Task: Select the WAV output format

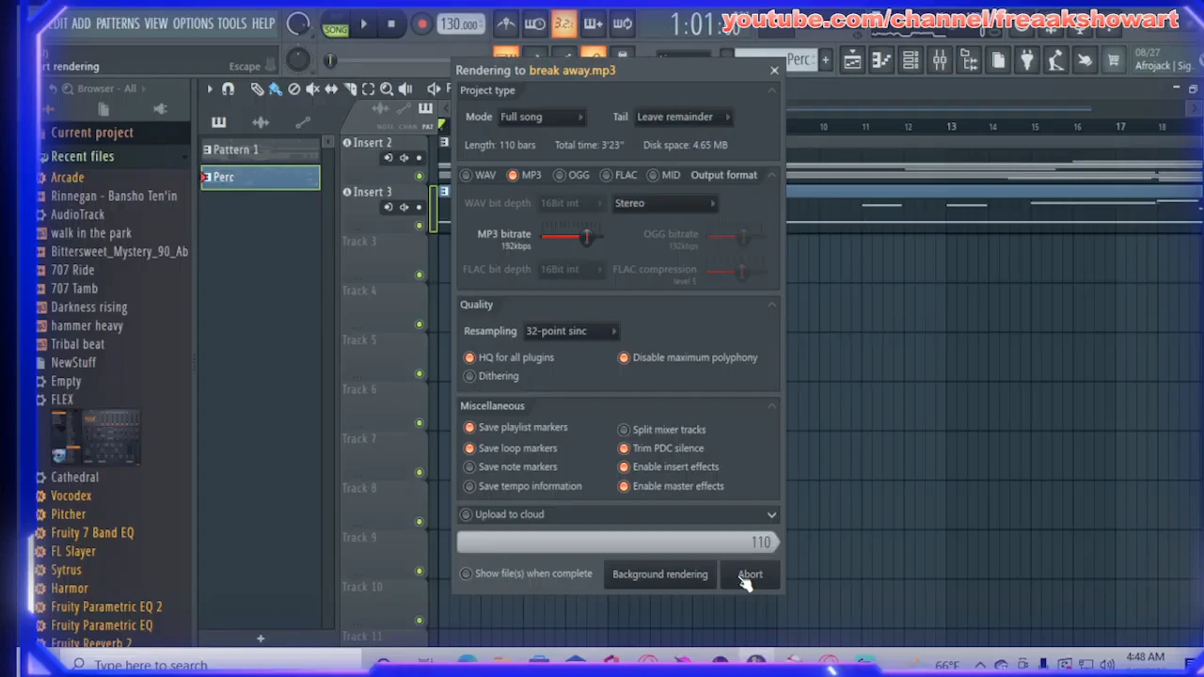Action: pyautogui.click(x=479, y=175)
